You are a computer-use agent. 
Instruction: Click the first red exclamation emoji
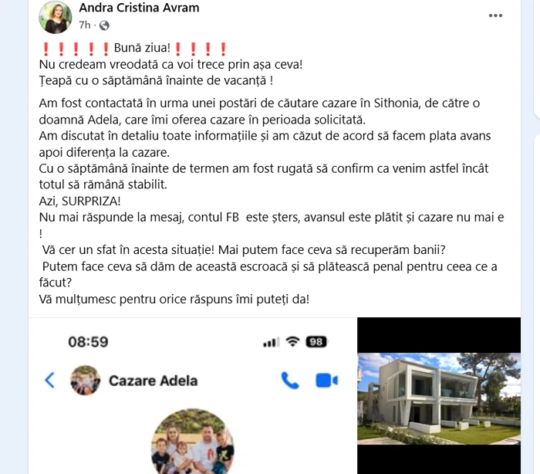pos(46,49)
